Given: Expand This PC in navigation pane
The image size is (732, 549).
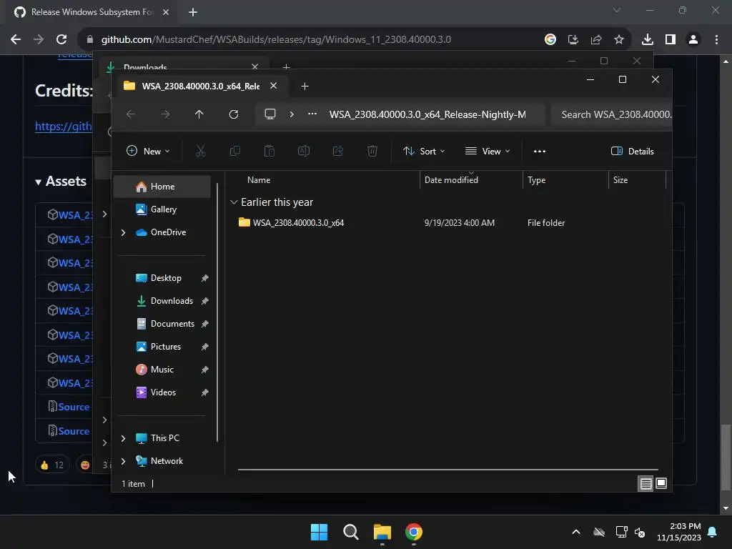Looking at the screenshot, I should pyautogui.click(x=123, y=438).
